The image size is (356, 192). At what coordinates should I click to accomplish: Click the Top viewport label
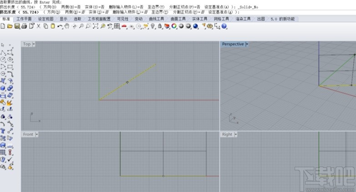click(x=27, y=44)
